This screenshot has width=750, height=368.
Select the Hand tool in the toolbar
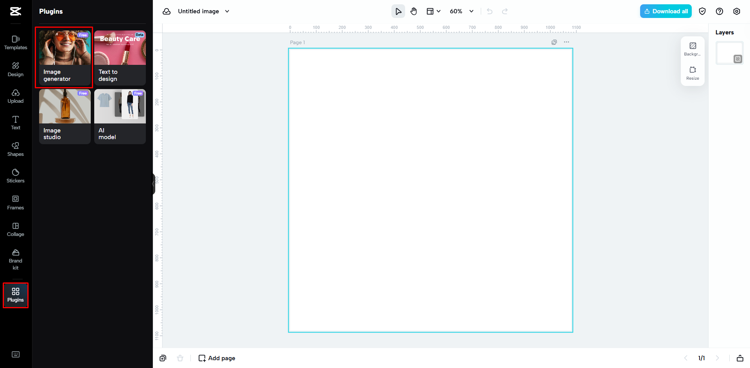click(413, 11)
